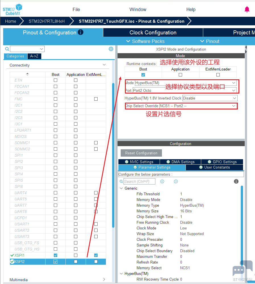Screen dimensions: 255x284
Task: Open the File menu
Action: (x=76, y=9)
